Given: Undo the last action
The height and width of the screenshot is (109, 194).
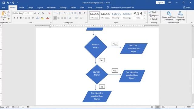Looking at the screenshot, I should point(8,3).
